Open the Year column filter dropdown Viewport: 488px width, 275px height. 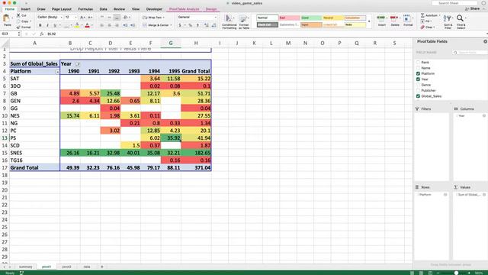(x=78, y=64)
